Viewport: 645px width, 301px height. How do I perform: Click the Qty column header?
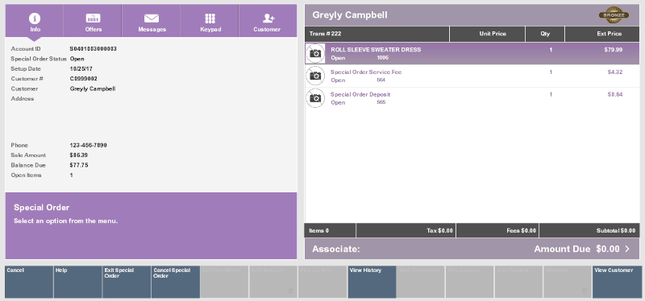click(x=545, y=34)
